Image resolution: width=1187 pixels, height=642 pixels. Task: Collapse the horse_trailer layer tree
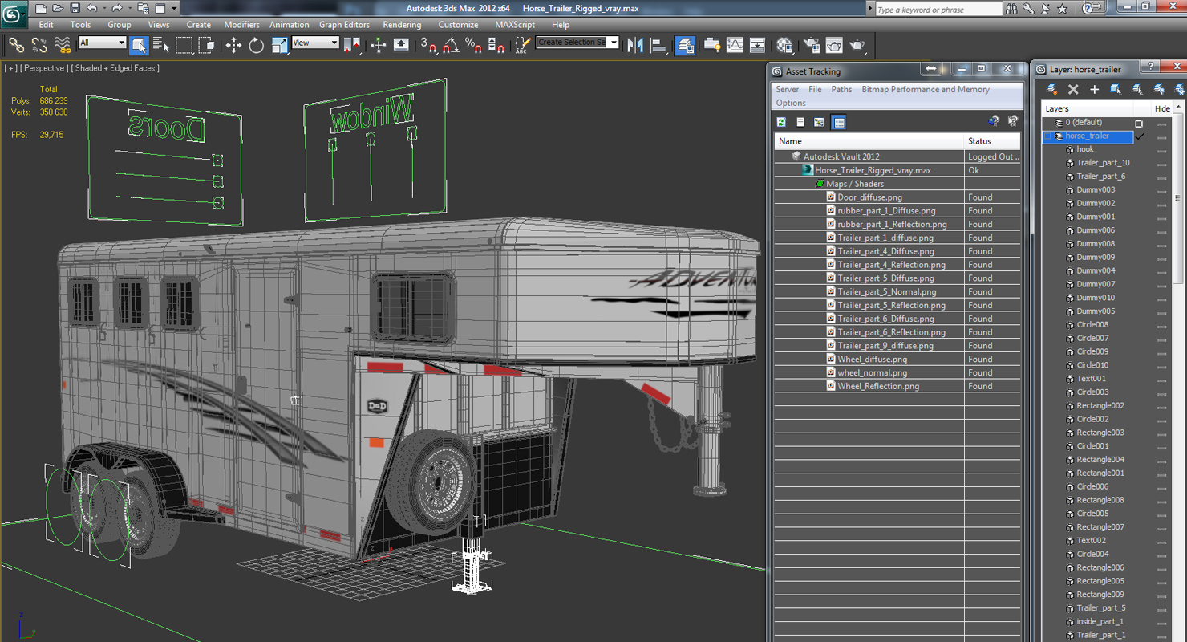tap(1047, 136)
